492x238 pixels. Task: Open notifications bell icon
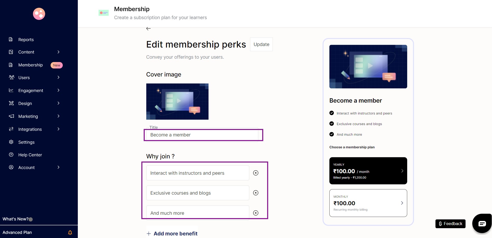click(x=70, y=232)
